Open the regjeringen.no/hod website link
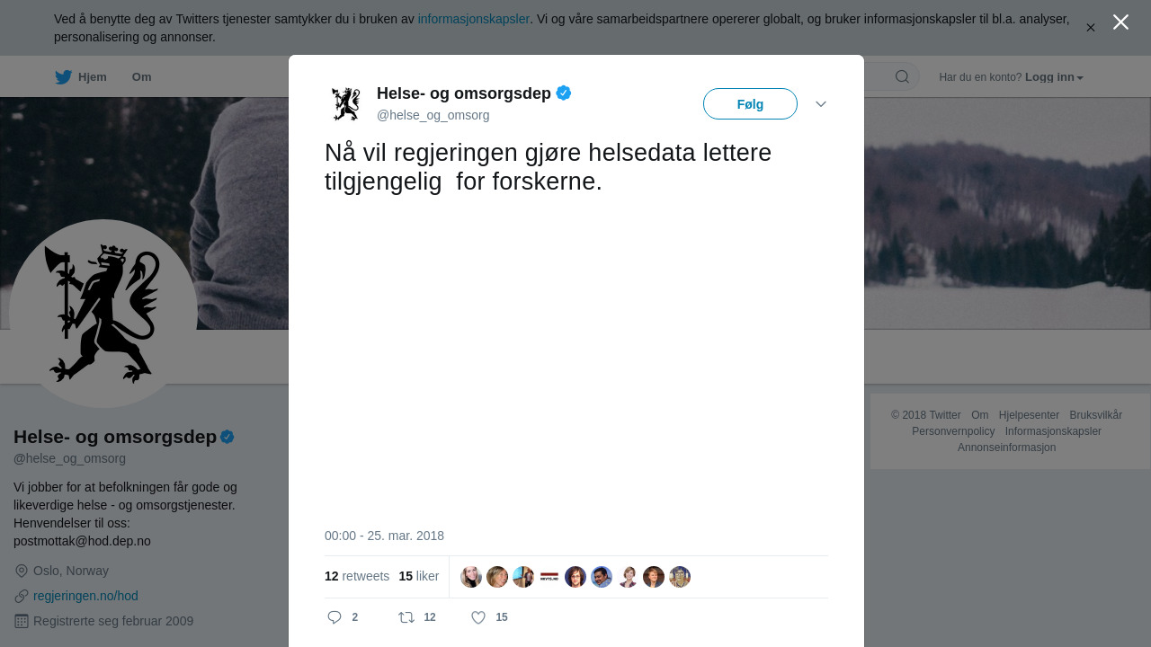Image resolution: width=1151 pixels, height=647 pixels. [x=85, y=596]
